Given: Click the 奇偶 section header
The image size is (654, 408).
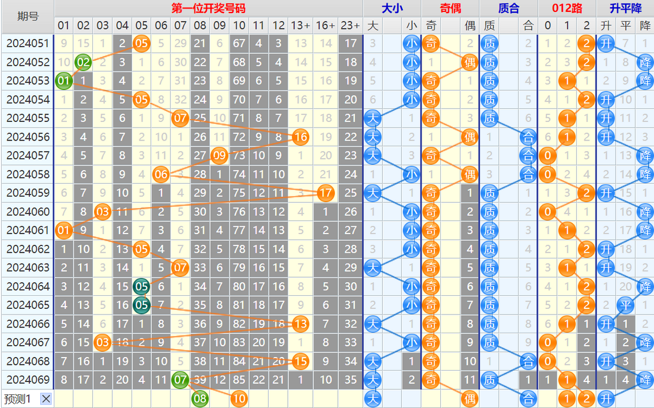Looking at the screenshot, I should pos(451,8).
